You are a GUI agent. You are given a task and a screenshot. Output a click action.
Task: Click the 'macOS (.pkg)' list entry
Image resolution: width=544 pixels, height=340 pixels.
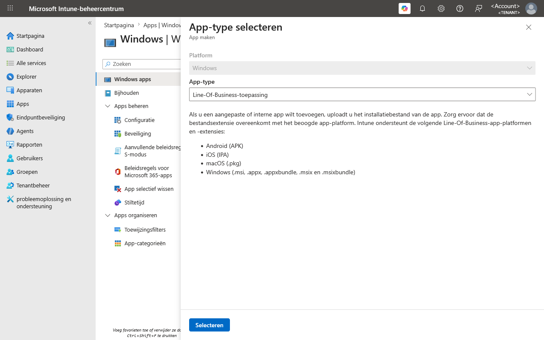pos(224,163)
